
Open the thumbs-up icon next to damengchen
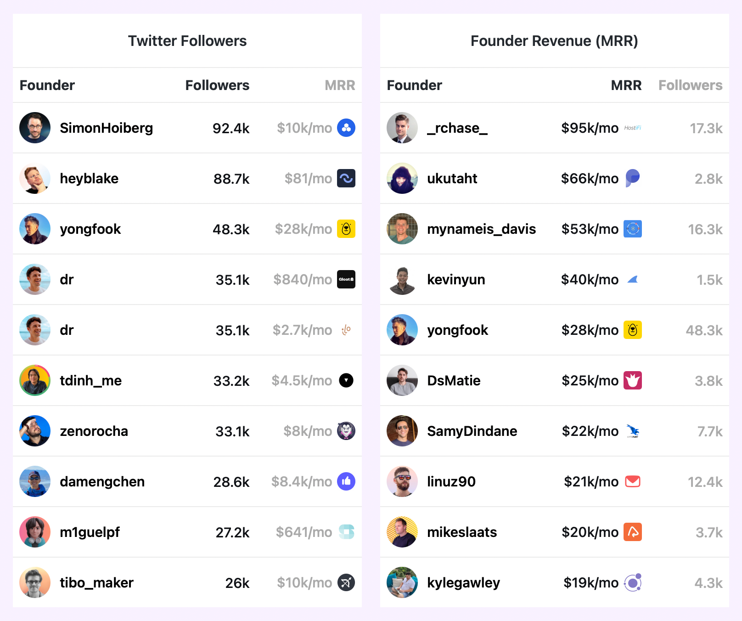click(346, 481)
